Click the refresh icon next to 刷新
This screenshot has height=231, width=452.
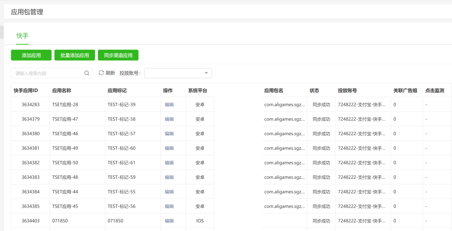[101, 73]
